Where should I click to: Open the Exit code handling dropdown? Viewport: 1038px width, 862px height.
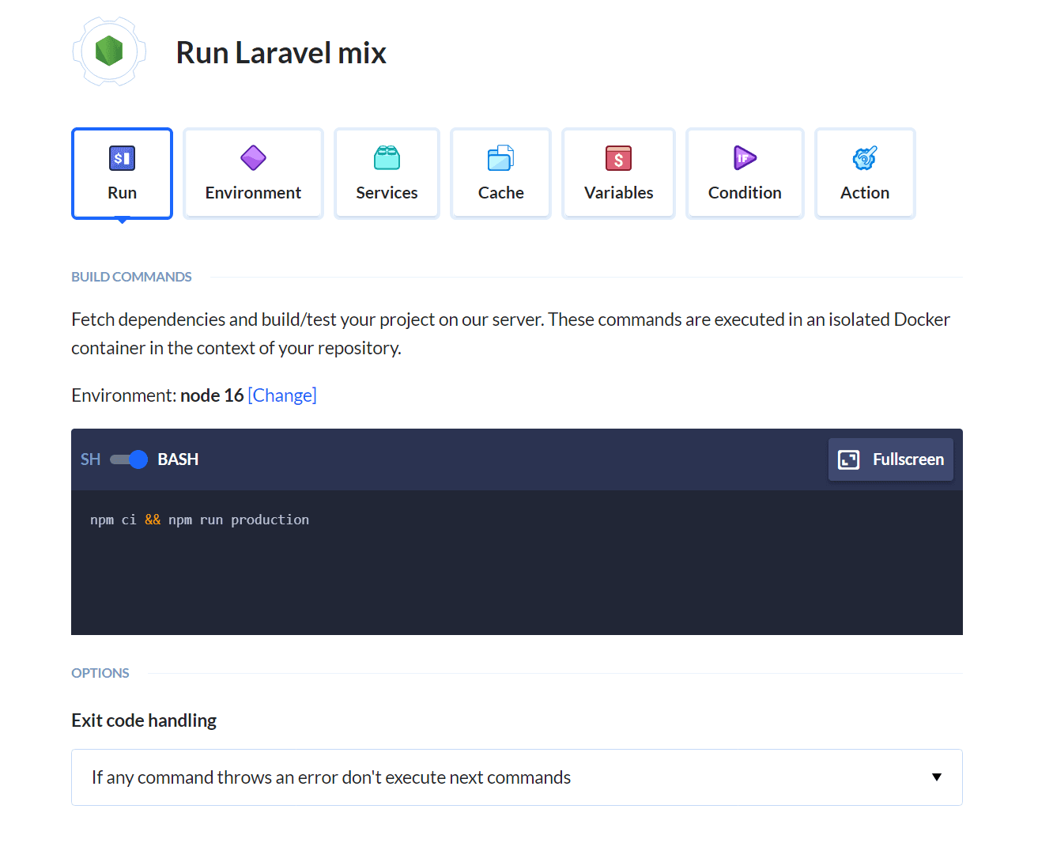(516, 777)
